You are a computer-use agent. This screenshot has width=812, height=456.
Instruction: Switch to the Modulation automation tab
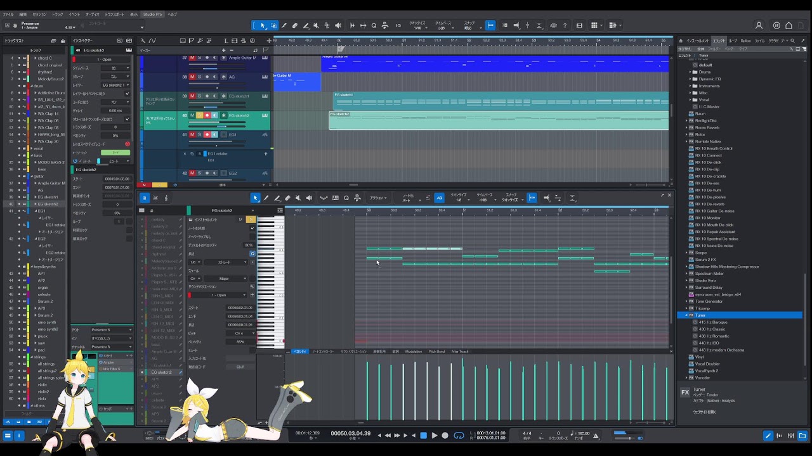pos(414,351)
